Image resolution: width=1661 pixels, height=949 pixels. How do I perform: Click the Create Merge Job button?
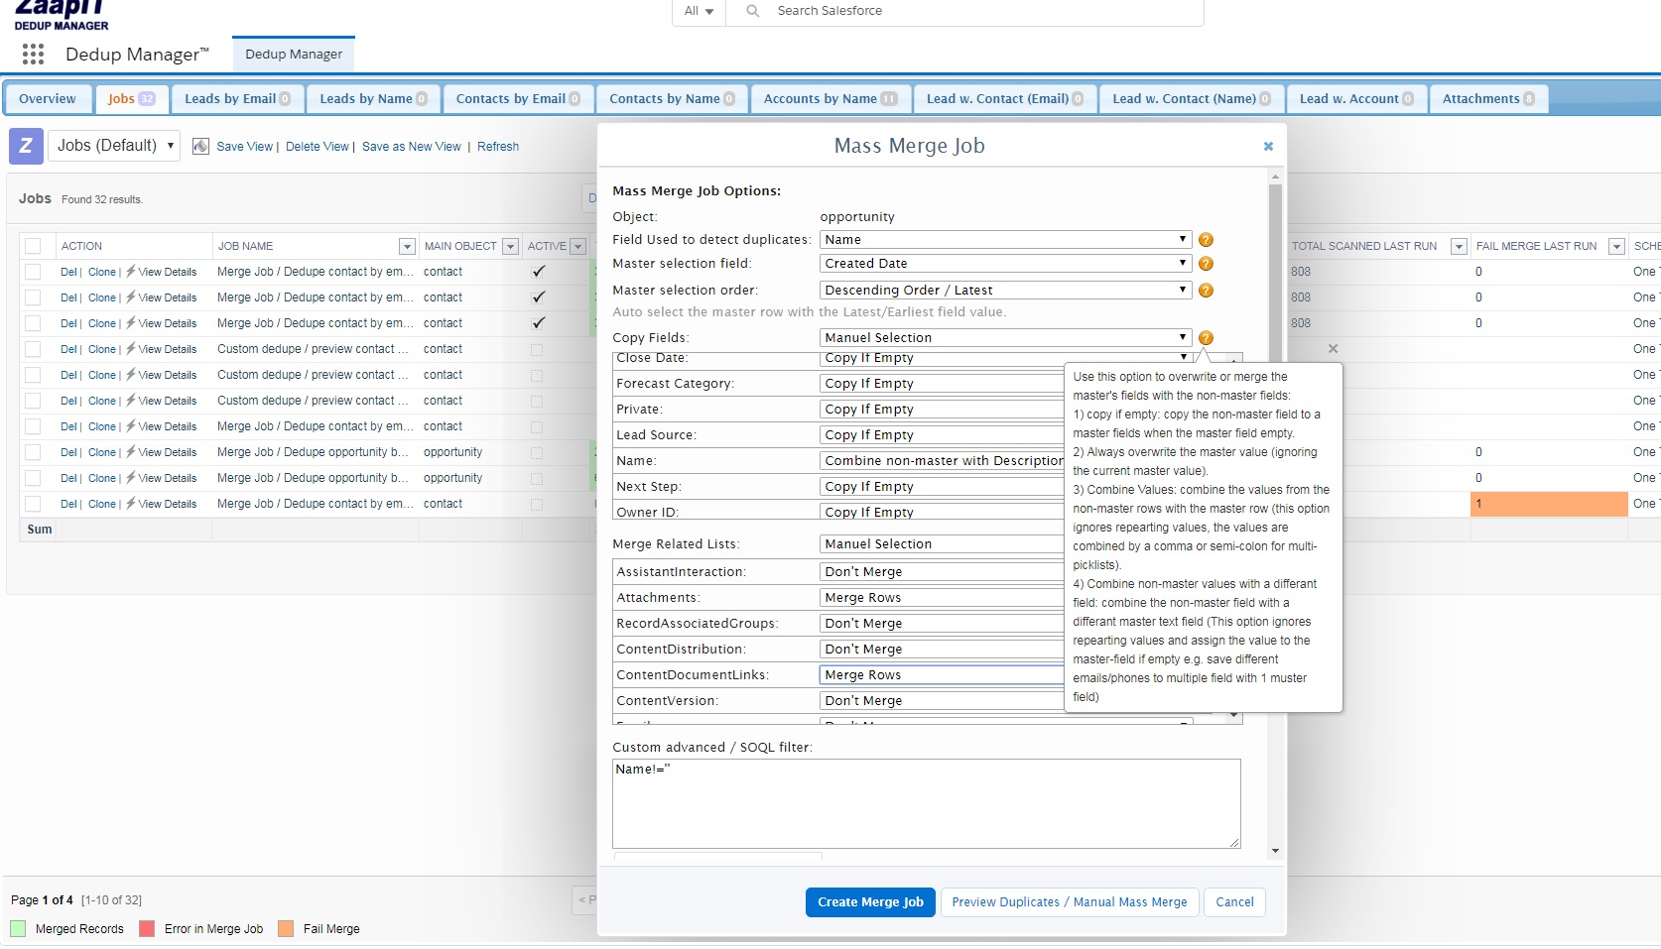(869, 902)
